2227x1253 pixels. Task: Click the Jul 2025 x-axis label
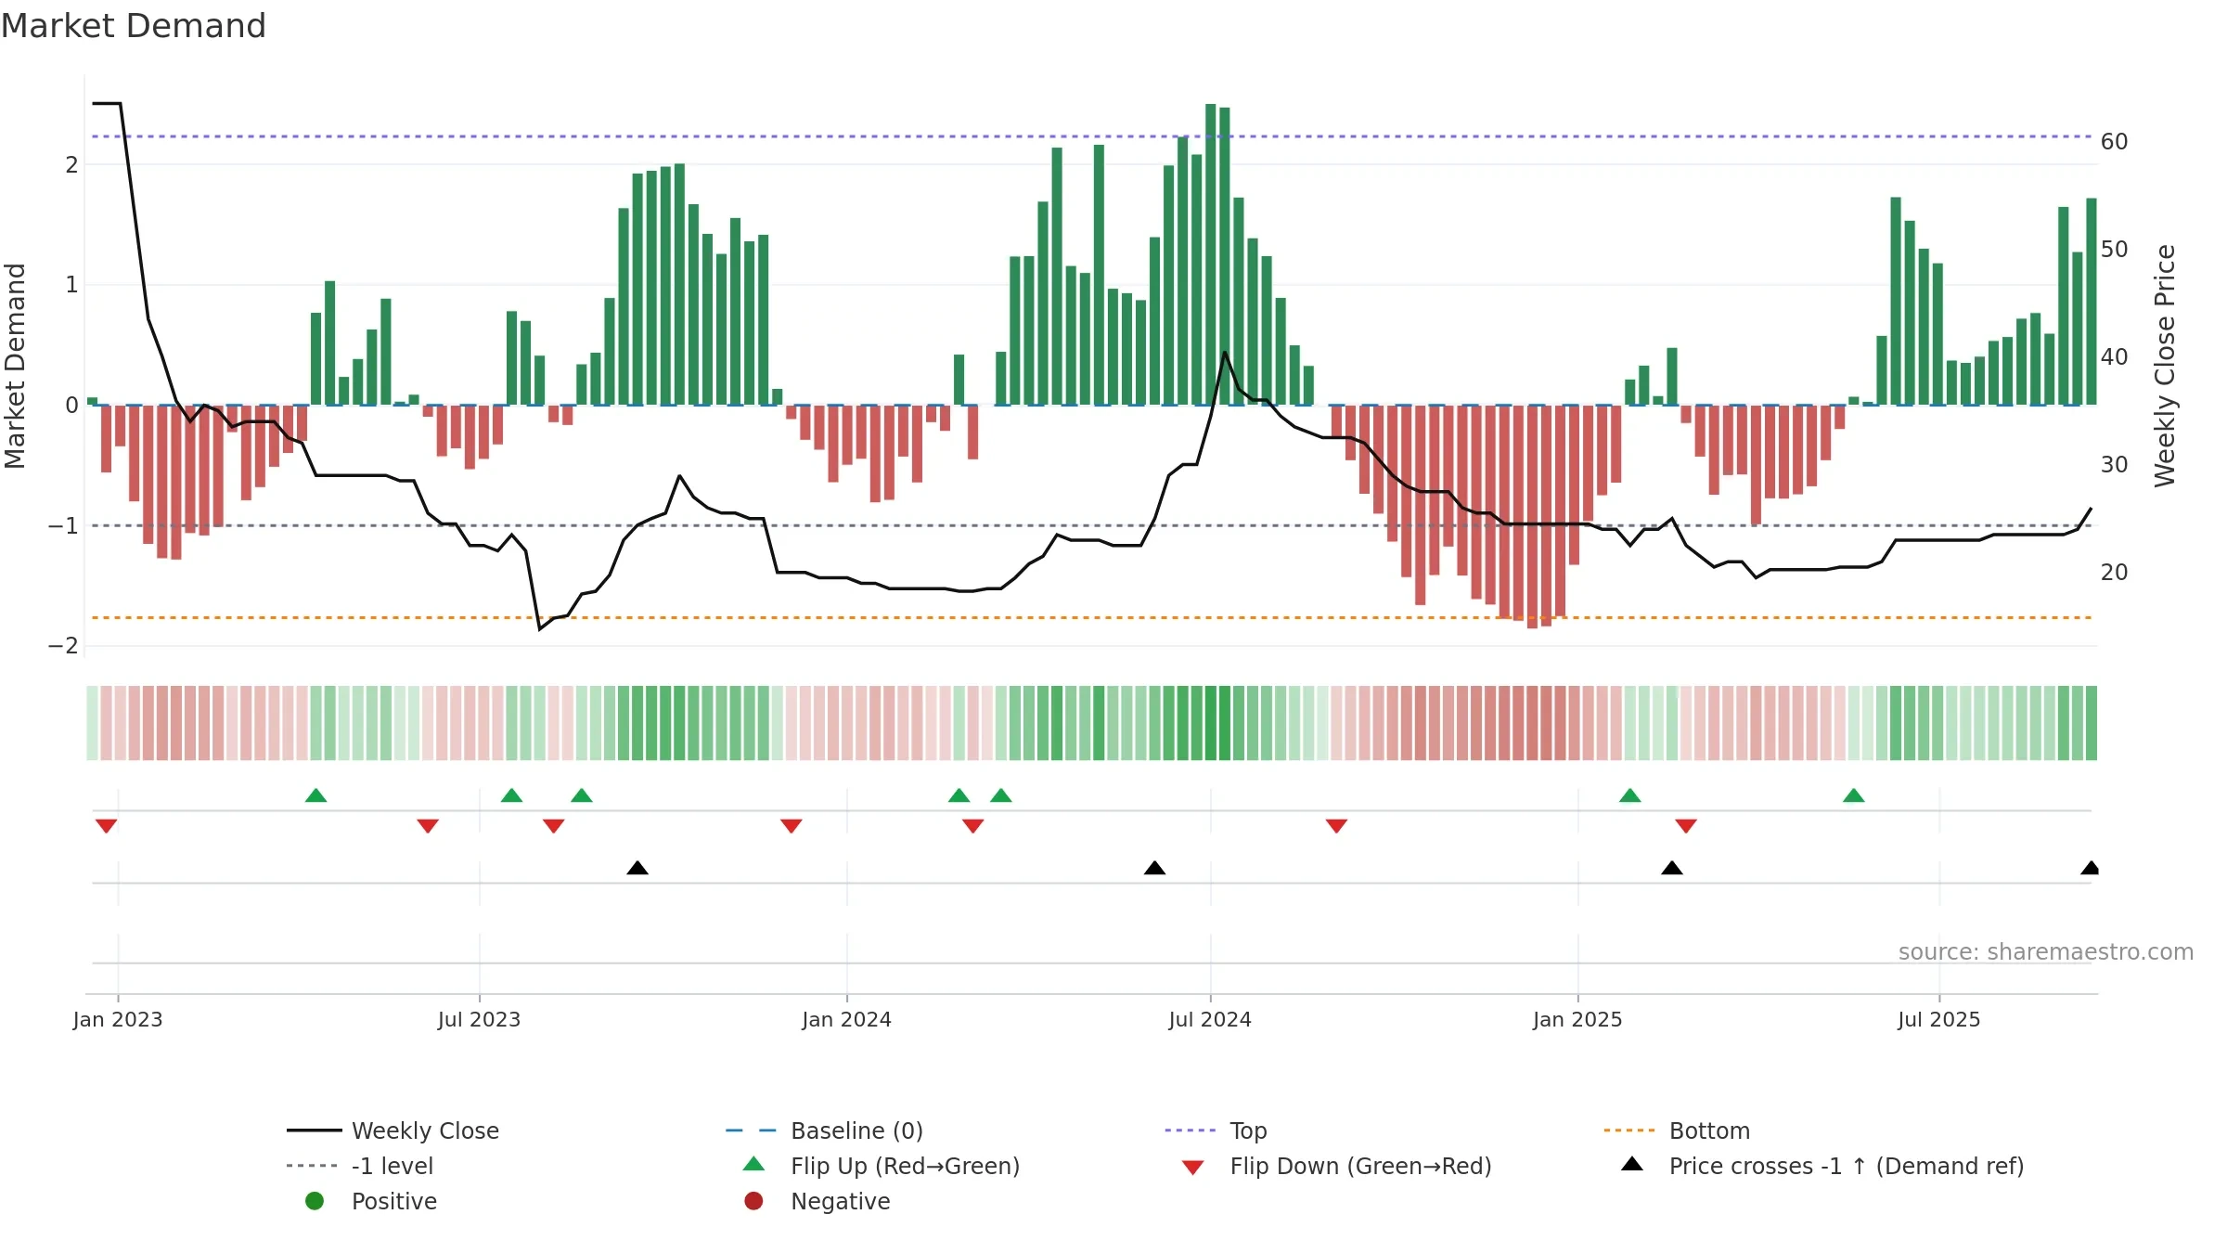pos(1939,1020)
